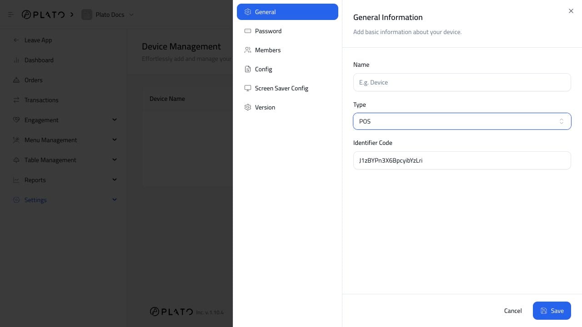Image resolution: width=582 pixels, height=327 pixels.
Task: Click the gear icon beside General
Action: tap(248, 12)
